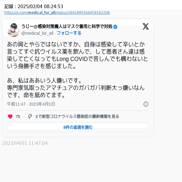The height and width of the screenshot is (182, 182).
Task: Open the うじー display name profile
Action: (67, 27)
